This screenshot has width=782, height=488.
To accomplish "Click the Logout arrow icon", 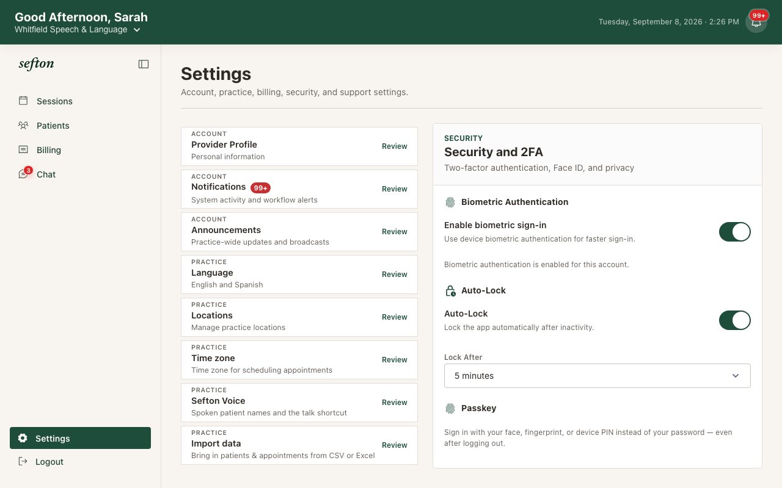I will pos(23,461).
